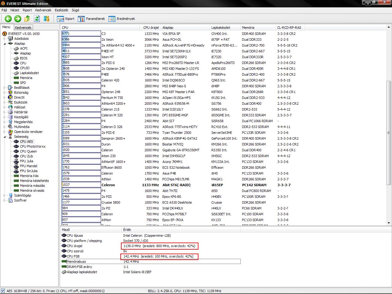Click the green Forward arrow icon

coord(18,19)
